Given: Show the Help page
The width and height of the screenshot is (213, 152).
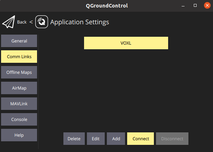Looking at the screenshot, I should coord(19,135).
